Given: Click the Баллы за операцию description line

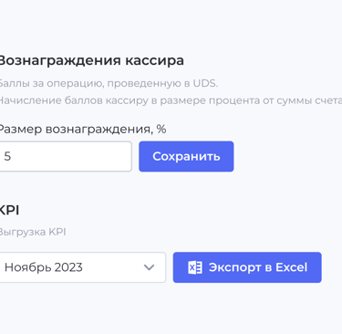Looking at the screenshot, I should pos(109,83).
